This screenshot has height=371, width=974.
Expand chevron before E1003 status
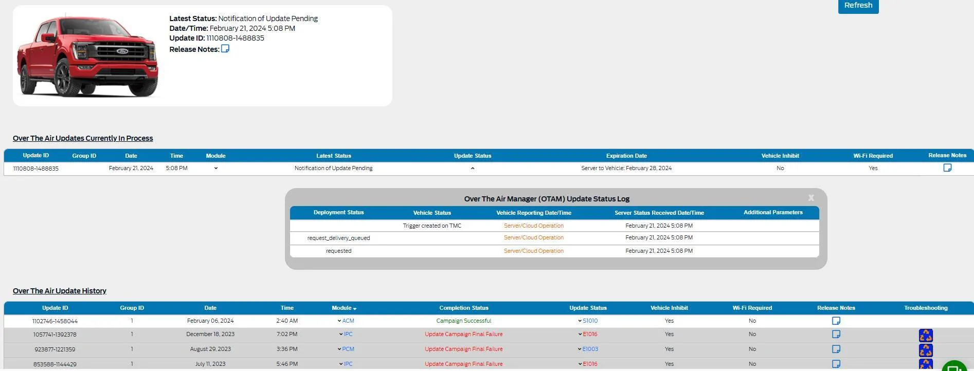pos(580,349)
